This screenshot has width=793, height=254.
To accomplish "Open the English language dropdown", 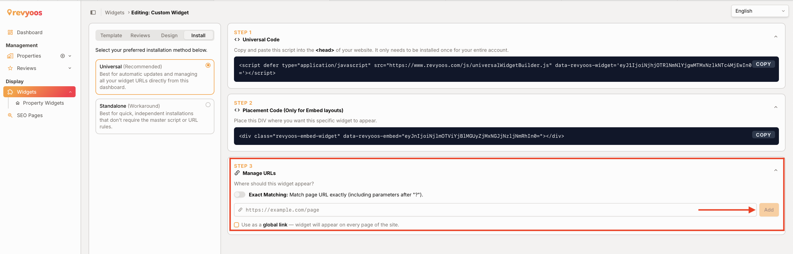I will (759, 11).
